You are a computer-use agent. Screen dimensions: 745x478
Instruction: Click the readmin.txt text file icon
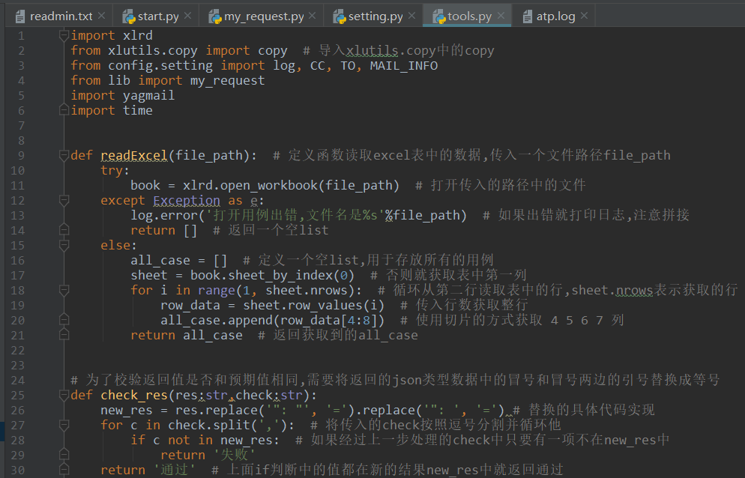click(20, 17)
